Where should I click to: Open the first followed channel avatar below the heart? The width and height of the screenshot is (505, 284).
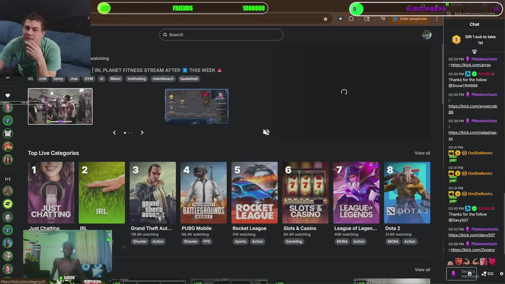(x=7, y=108)
